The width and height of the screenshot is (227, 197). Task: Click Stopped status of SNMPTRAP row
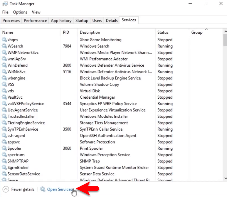click(x=165, y=161)
